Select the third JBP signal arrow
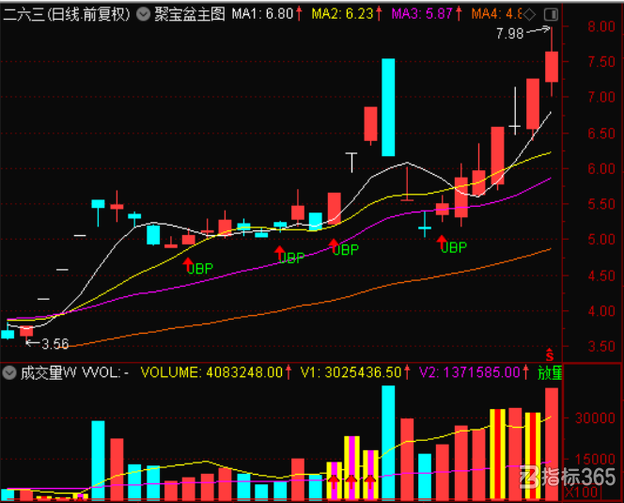This screenshot has height=503, width=624. [334, 245]
